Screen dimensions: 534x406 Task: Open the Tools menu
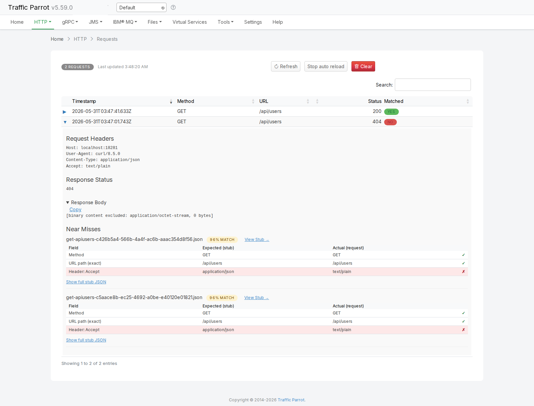[226, 22]
